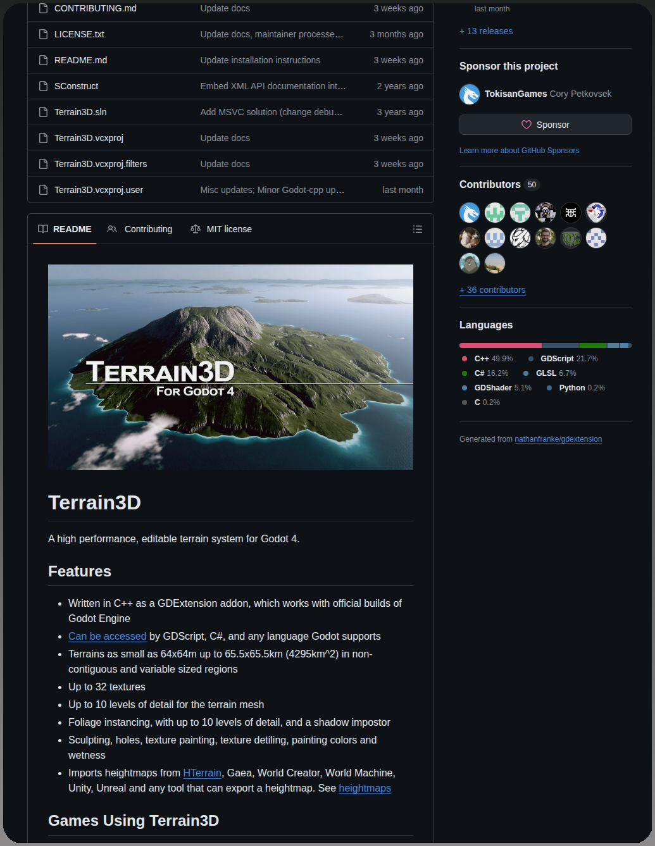Filter by GLSL 6.7% language
Image resolution: width=655 pixels, height=846 pixels.
coord(550,373)
